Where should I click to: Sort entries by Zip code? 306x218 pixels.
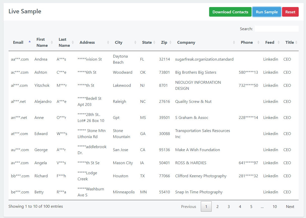(x=170, y=42)
